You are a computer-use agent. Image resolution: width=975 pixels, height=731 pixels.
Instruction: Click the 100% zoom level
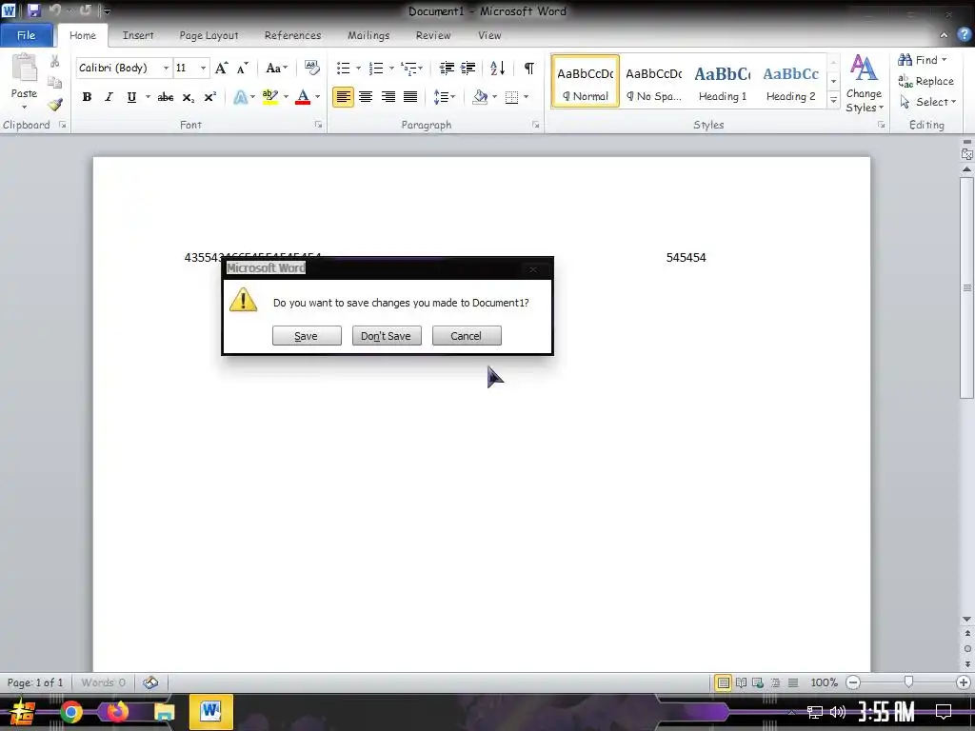click(x=824, y=682)
